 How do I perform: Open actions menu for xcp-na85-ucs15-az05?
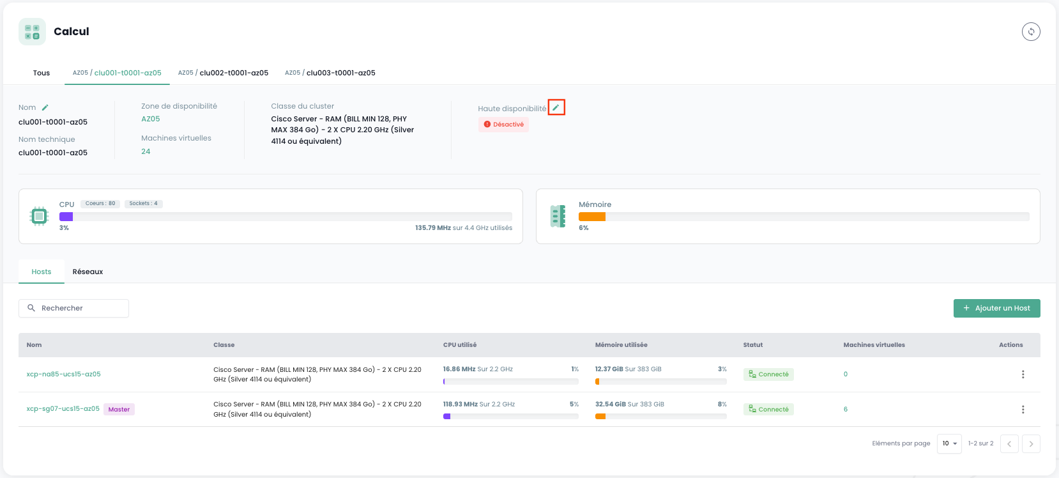1023,374
